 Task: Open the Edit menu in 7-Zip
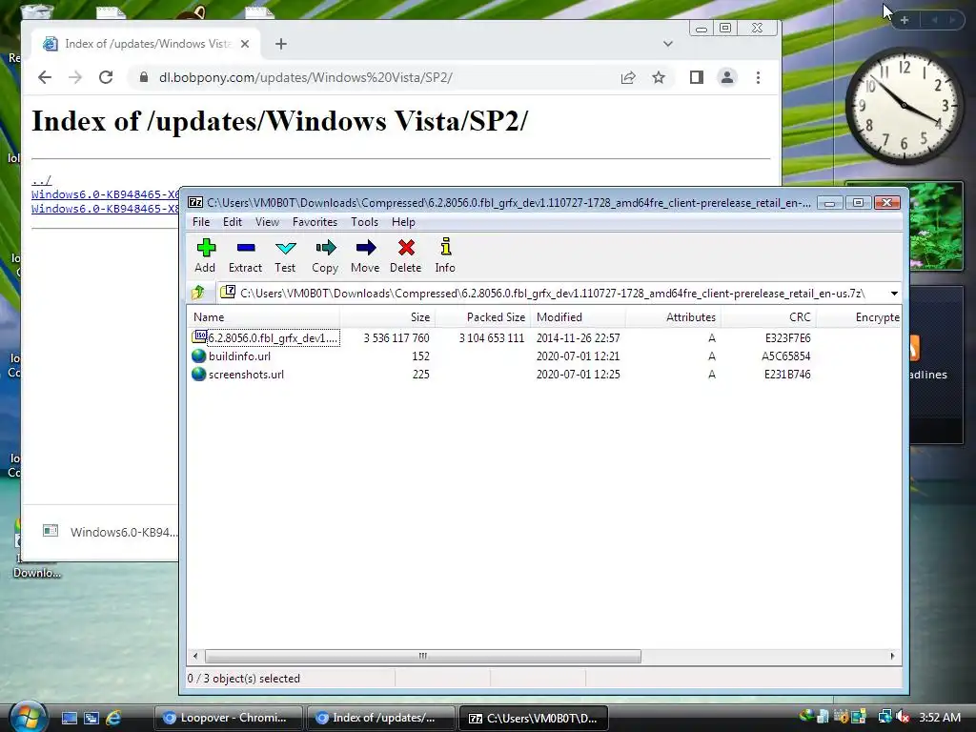coord(233,221)
